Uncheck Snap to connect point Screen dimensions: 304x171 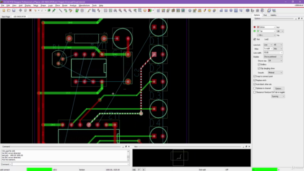point(255,76)
